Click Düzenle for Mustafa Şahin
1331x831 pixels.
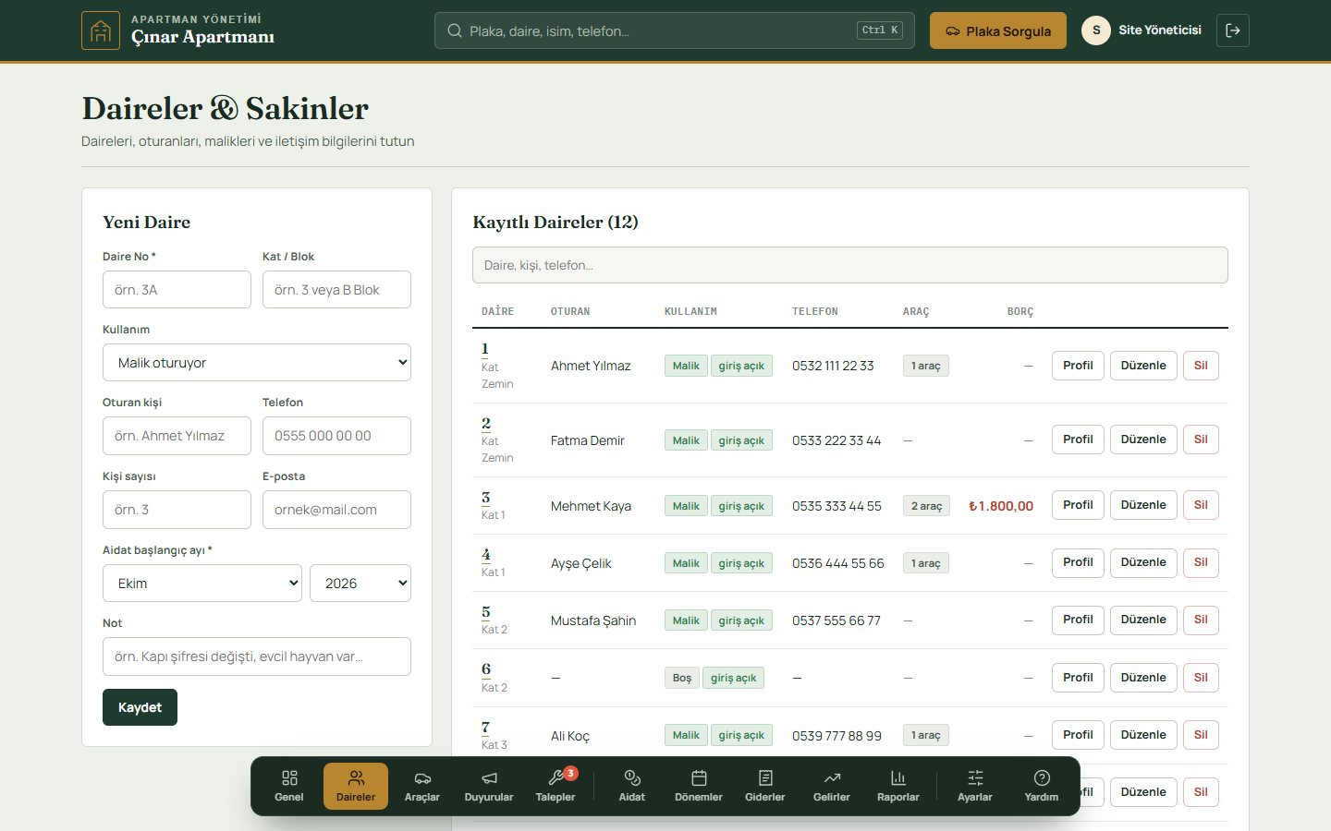(x=1143, y=620)
